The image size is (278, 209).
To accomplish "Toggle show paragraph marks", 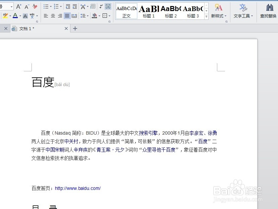I will (101, 7).
